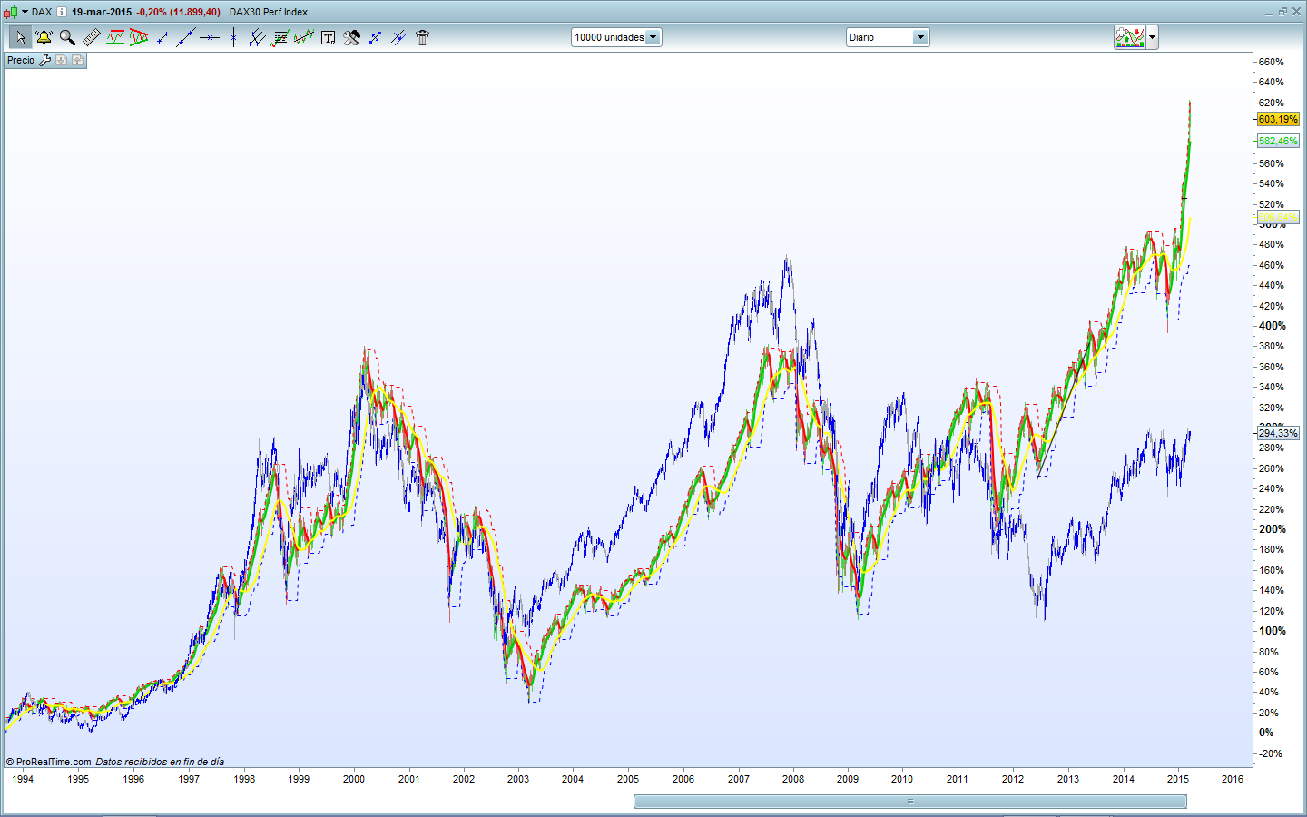Click the move-down arrow beside Precio
1307x817 pixels.
coord(61,60)
